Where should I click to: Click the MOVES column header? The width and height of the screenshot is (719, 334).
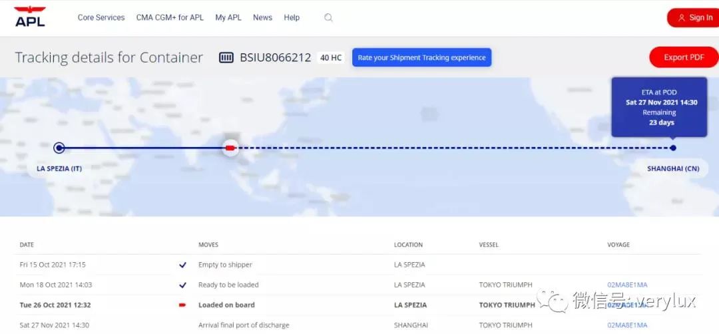(x=208, y=245)
